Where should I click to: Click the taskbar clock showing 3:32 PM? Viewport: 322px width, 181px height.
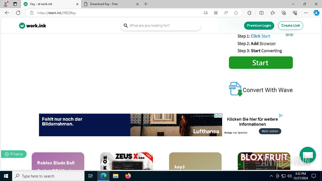[x=300, y=176]
